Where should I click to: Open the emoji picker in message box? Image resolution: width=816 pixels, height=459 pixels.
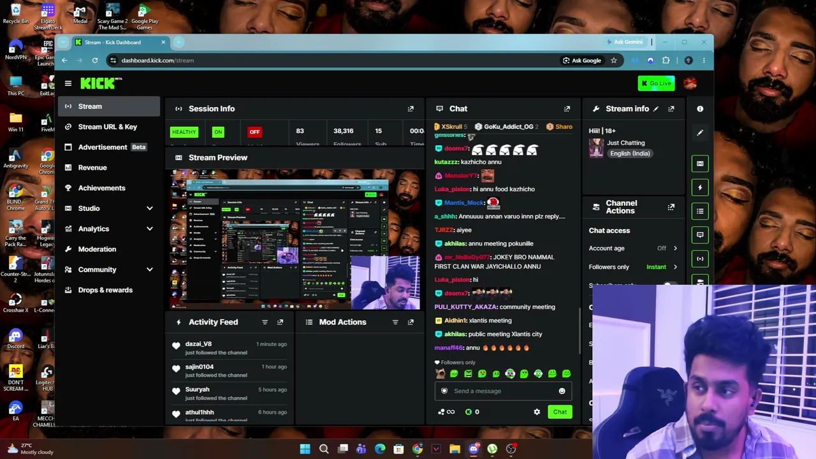562,391
